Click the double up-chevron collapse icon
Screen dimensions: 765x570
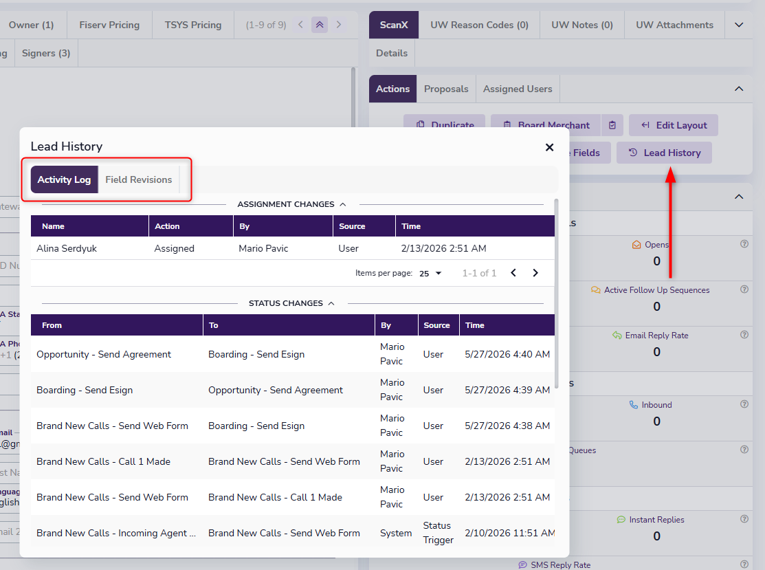[320, 24]
